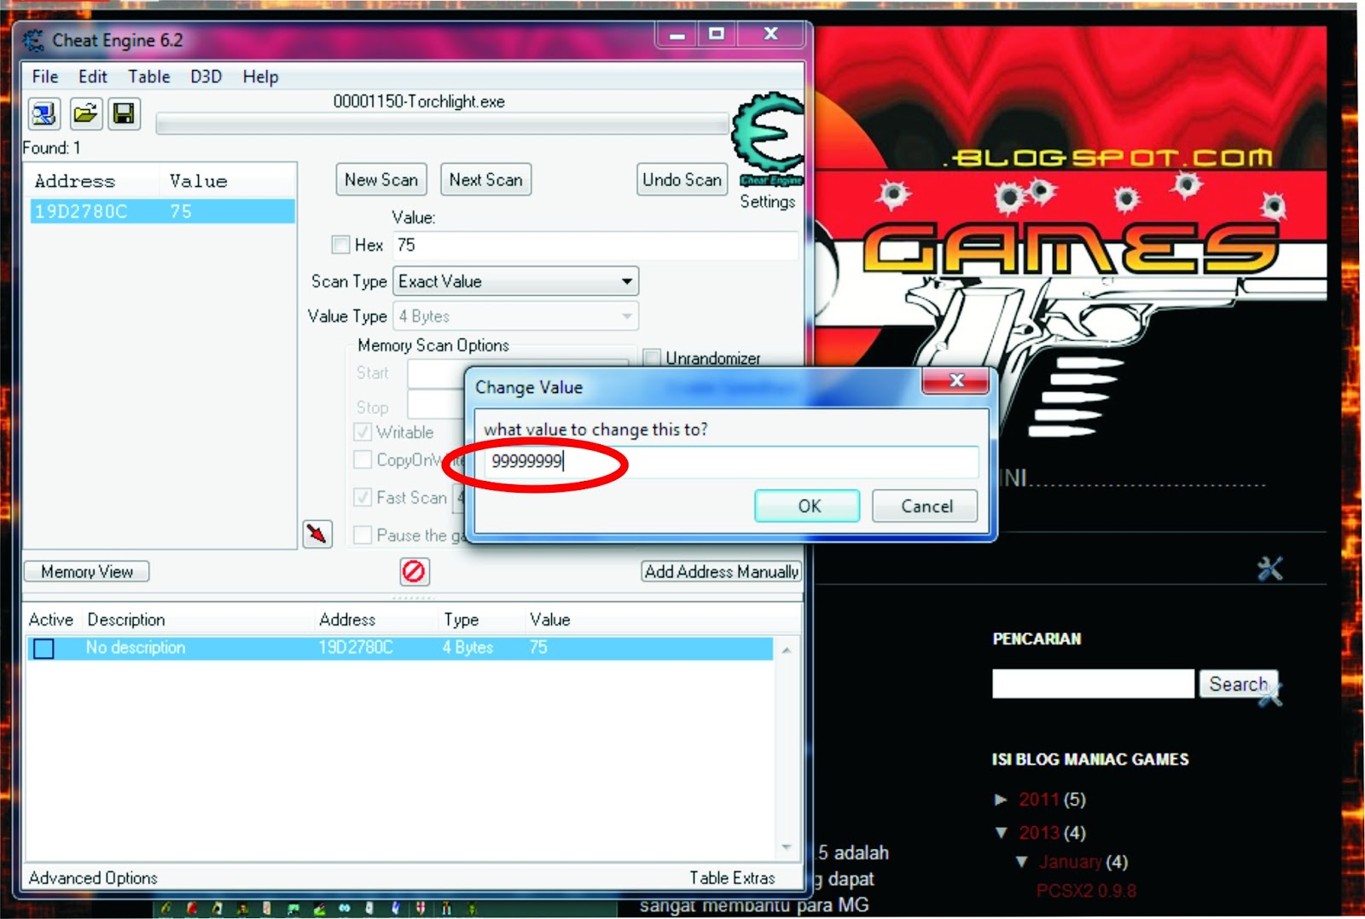1365x919 pixels.
Task: Click Add Address Manually
Action: pos(721,571)
